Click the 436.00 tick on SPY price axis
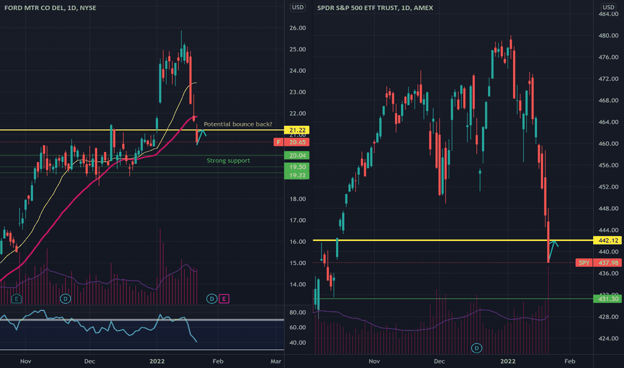 tap(609, 273)
